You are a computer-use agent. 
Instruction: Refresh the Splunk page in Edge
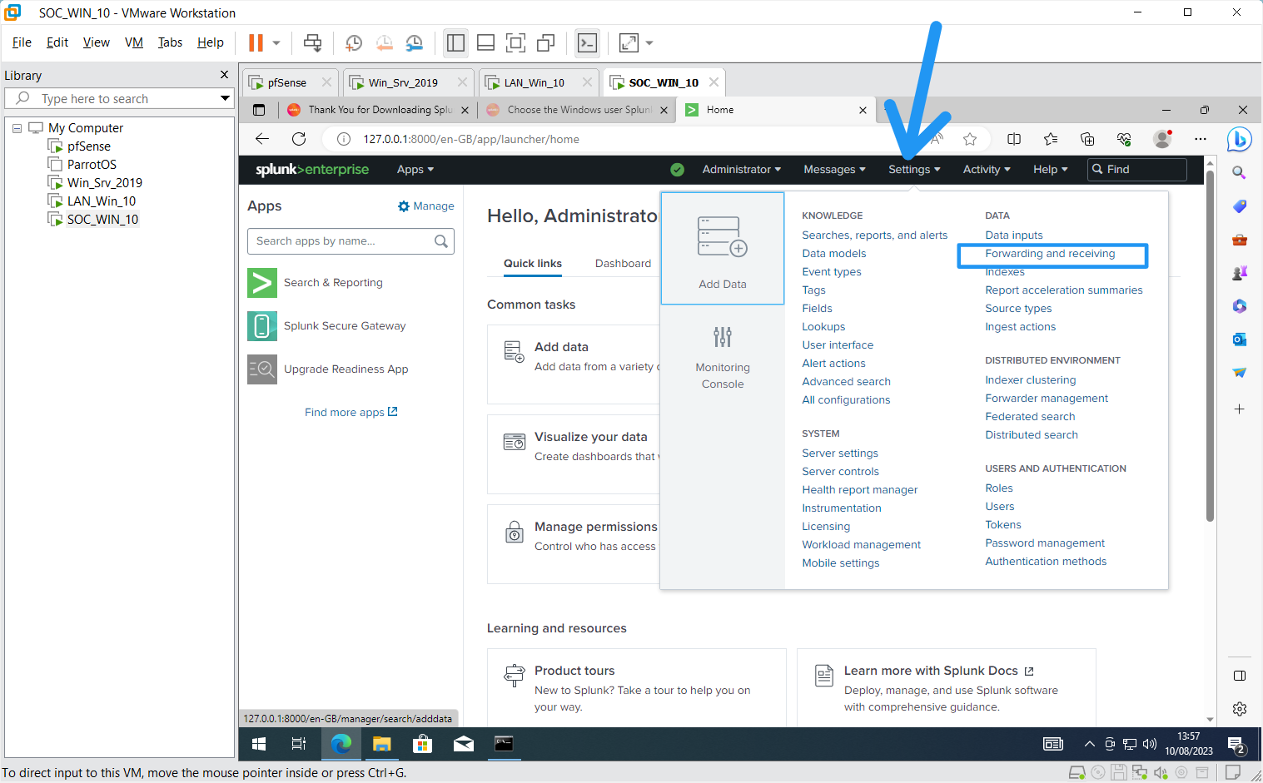(x=299, y=139)
